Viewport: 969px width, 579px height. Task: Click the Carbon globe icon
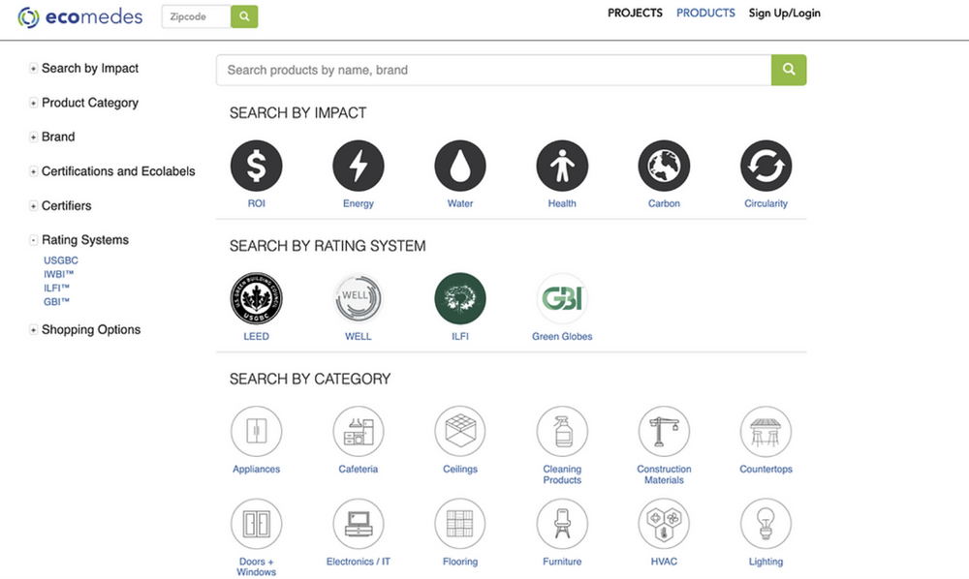click(x=664, y=166)
